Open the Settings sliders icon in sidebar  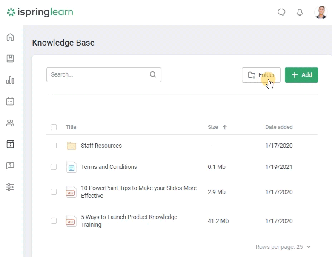tap(10, 187)
